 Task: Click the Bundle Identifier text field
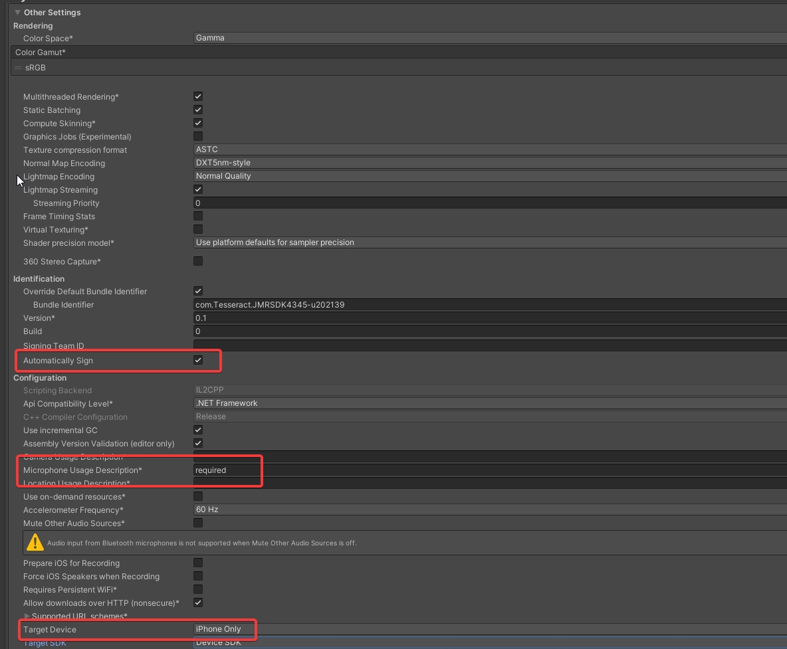489,305
